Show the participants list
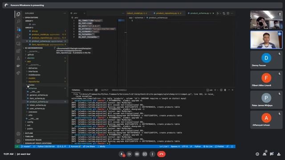The height and width of the screenshot is (160, 285). click(265, 154)
